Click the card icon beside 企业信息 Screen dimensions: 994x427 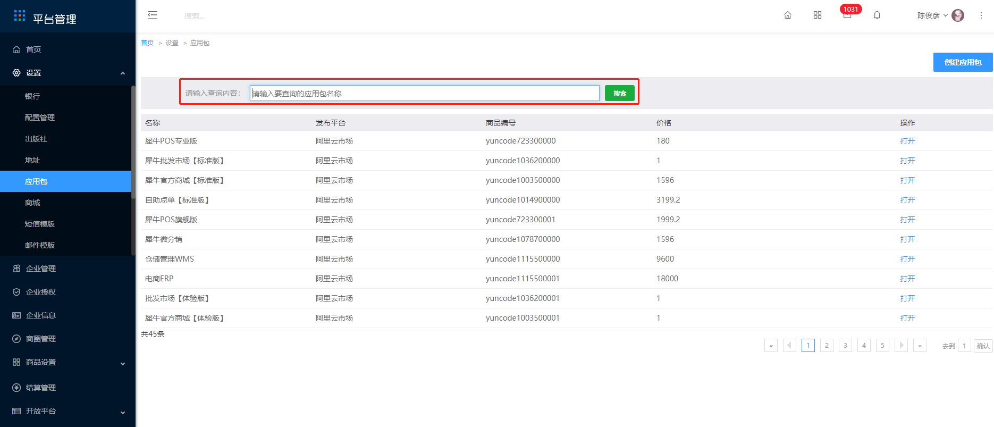pyautogui.click(x=16, y=315)
